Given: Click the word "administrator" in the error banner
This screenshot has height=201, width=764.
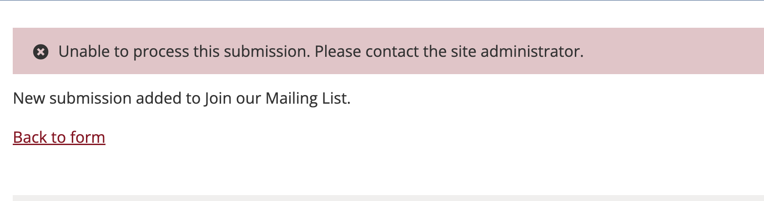Looking at the screenshot, I should click(x=530, y=52).
